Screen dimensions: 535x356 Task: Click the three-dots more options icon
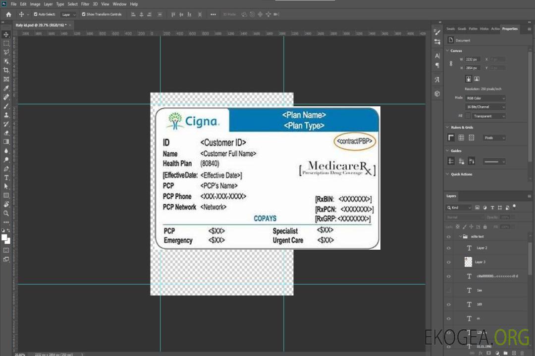pos(213,14)
